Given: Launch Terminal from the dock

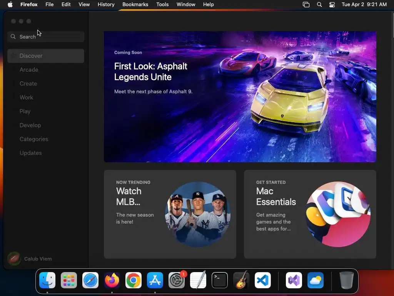Looking at the screenshot, I should pyautogui.click(x=220, y=280).
